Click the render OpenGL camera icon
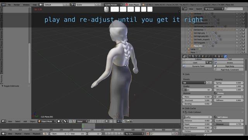The width and height of the screenshot is (248, 140). point(127,121)
